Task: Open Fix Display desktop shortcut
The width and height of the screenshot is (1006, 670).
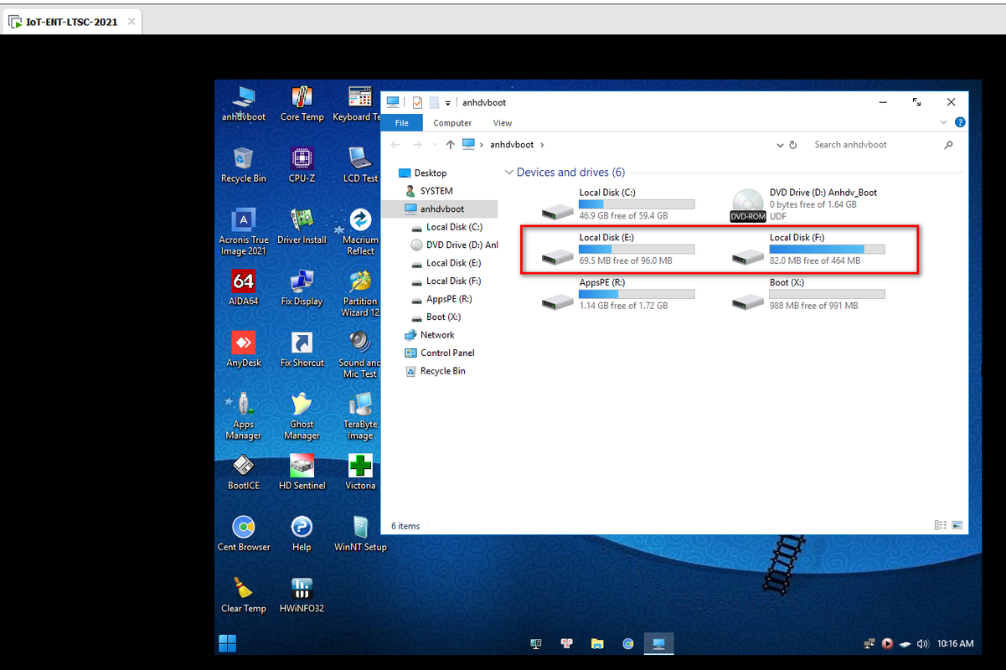Action: pos(302,288)
